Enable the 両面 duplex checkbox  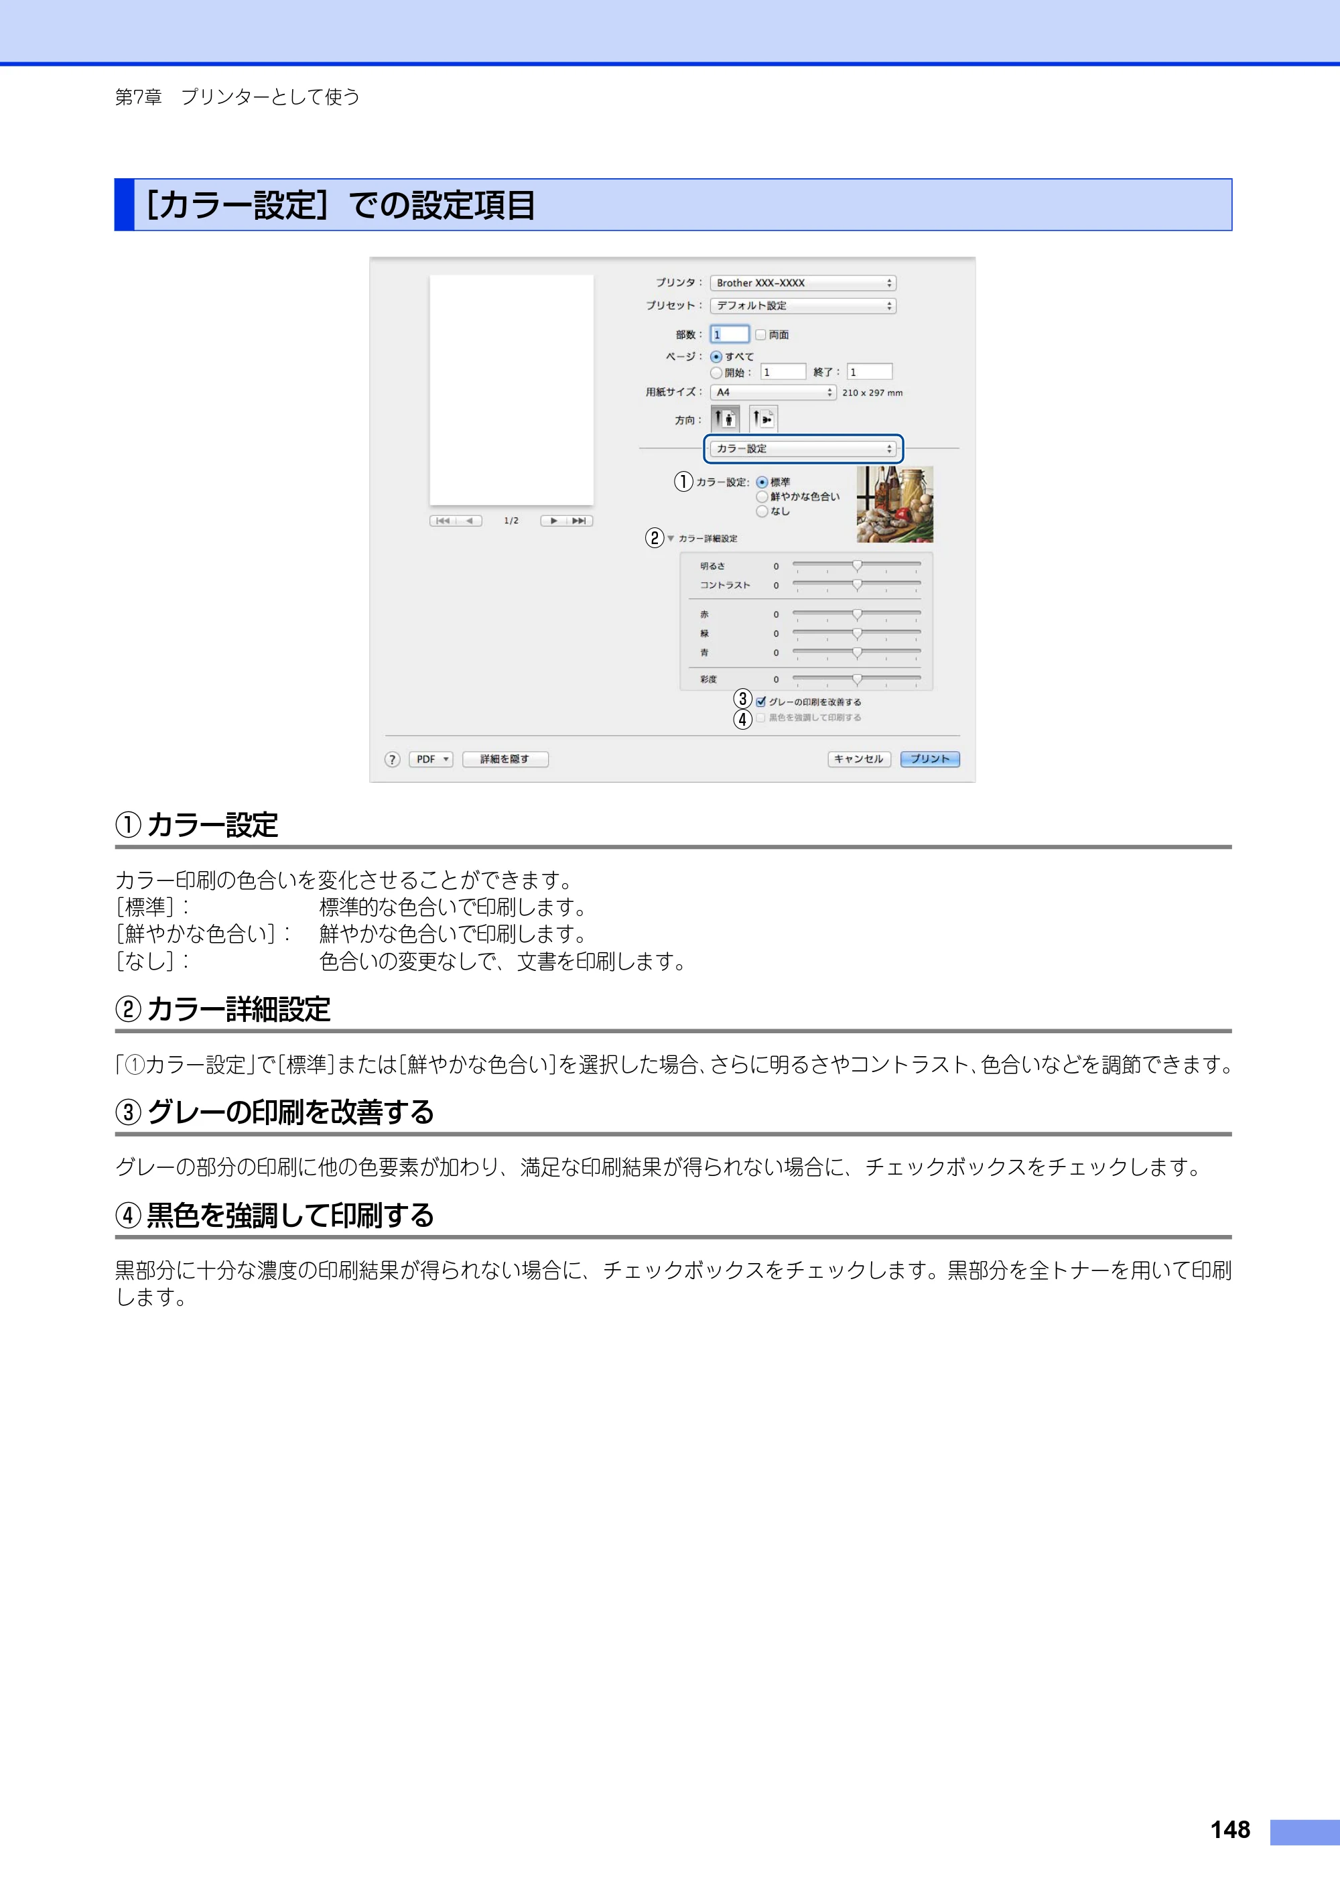760,334
